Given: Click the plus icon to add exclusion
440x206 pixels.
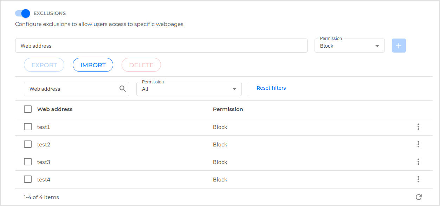Looking at the screenshot, I should [x=399, y=46].
